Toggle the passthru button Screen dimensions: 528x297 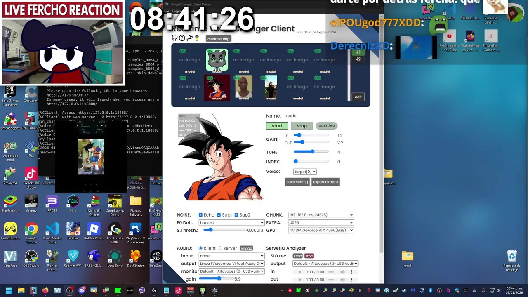pyautogui.click(x=326, y=125)
